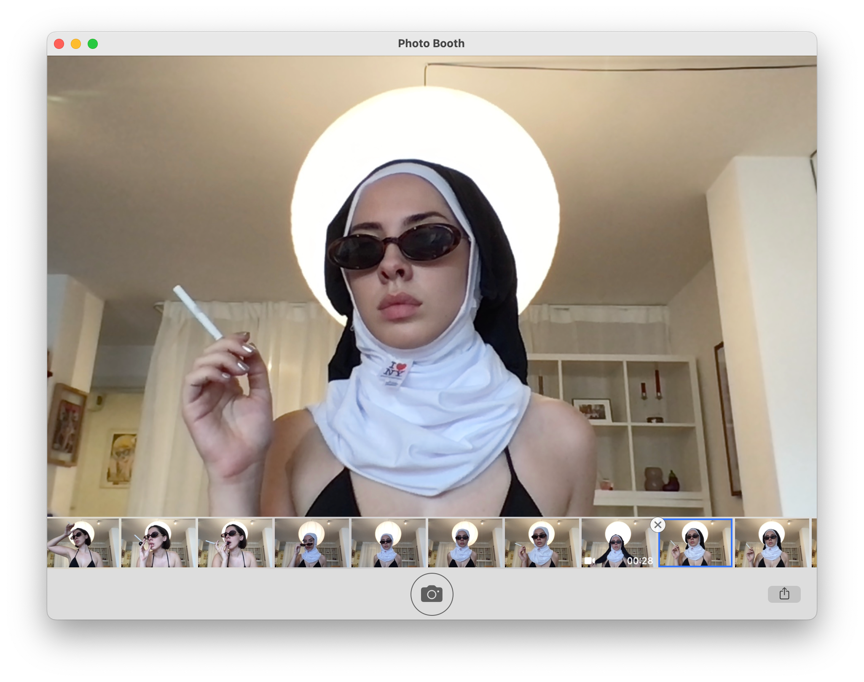Click the video camera icon on the clip thumbnail
The height and width of the screenshot is (682, 864).
tap(589, 561)
